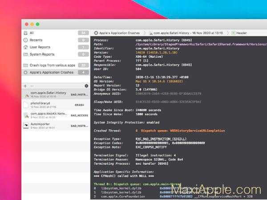The height and width of the screenshot is (200, 267).
Task: Select the All category in sidebar
Action: coord(56,33)
